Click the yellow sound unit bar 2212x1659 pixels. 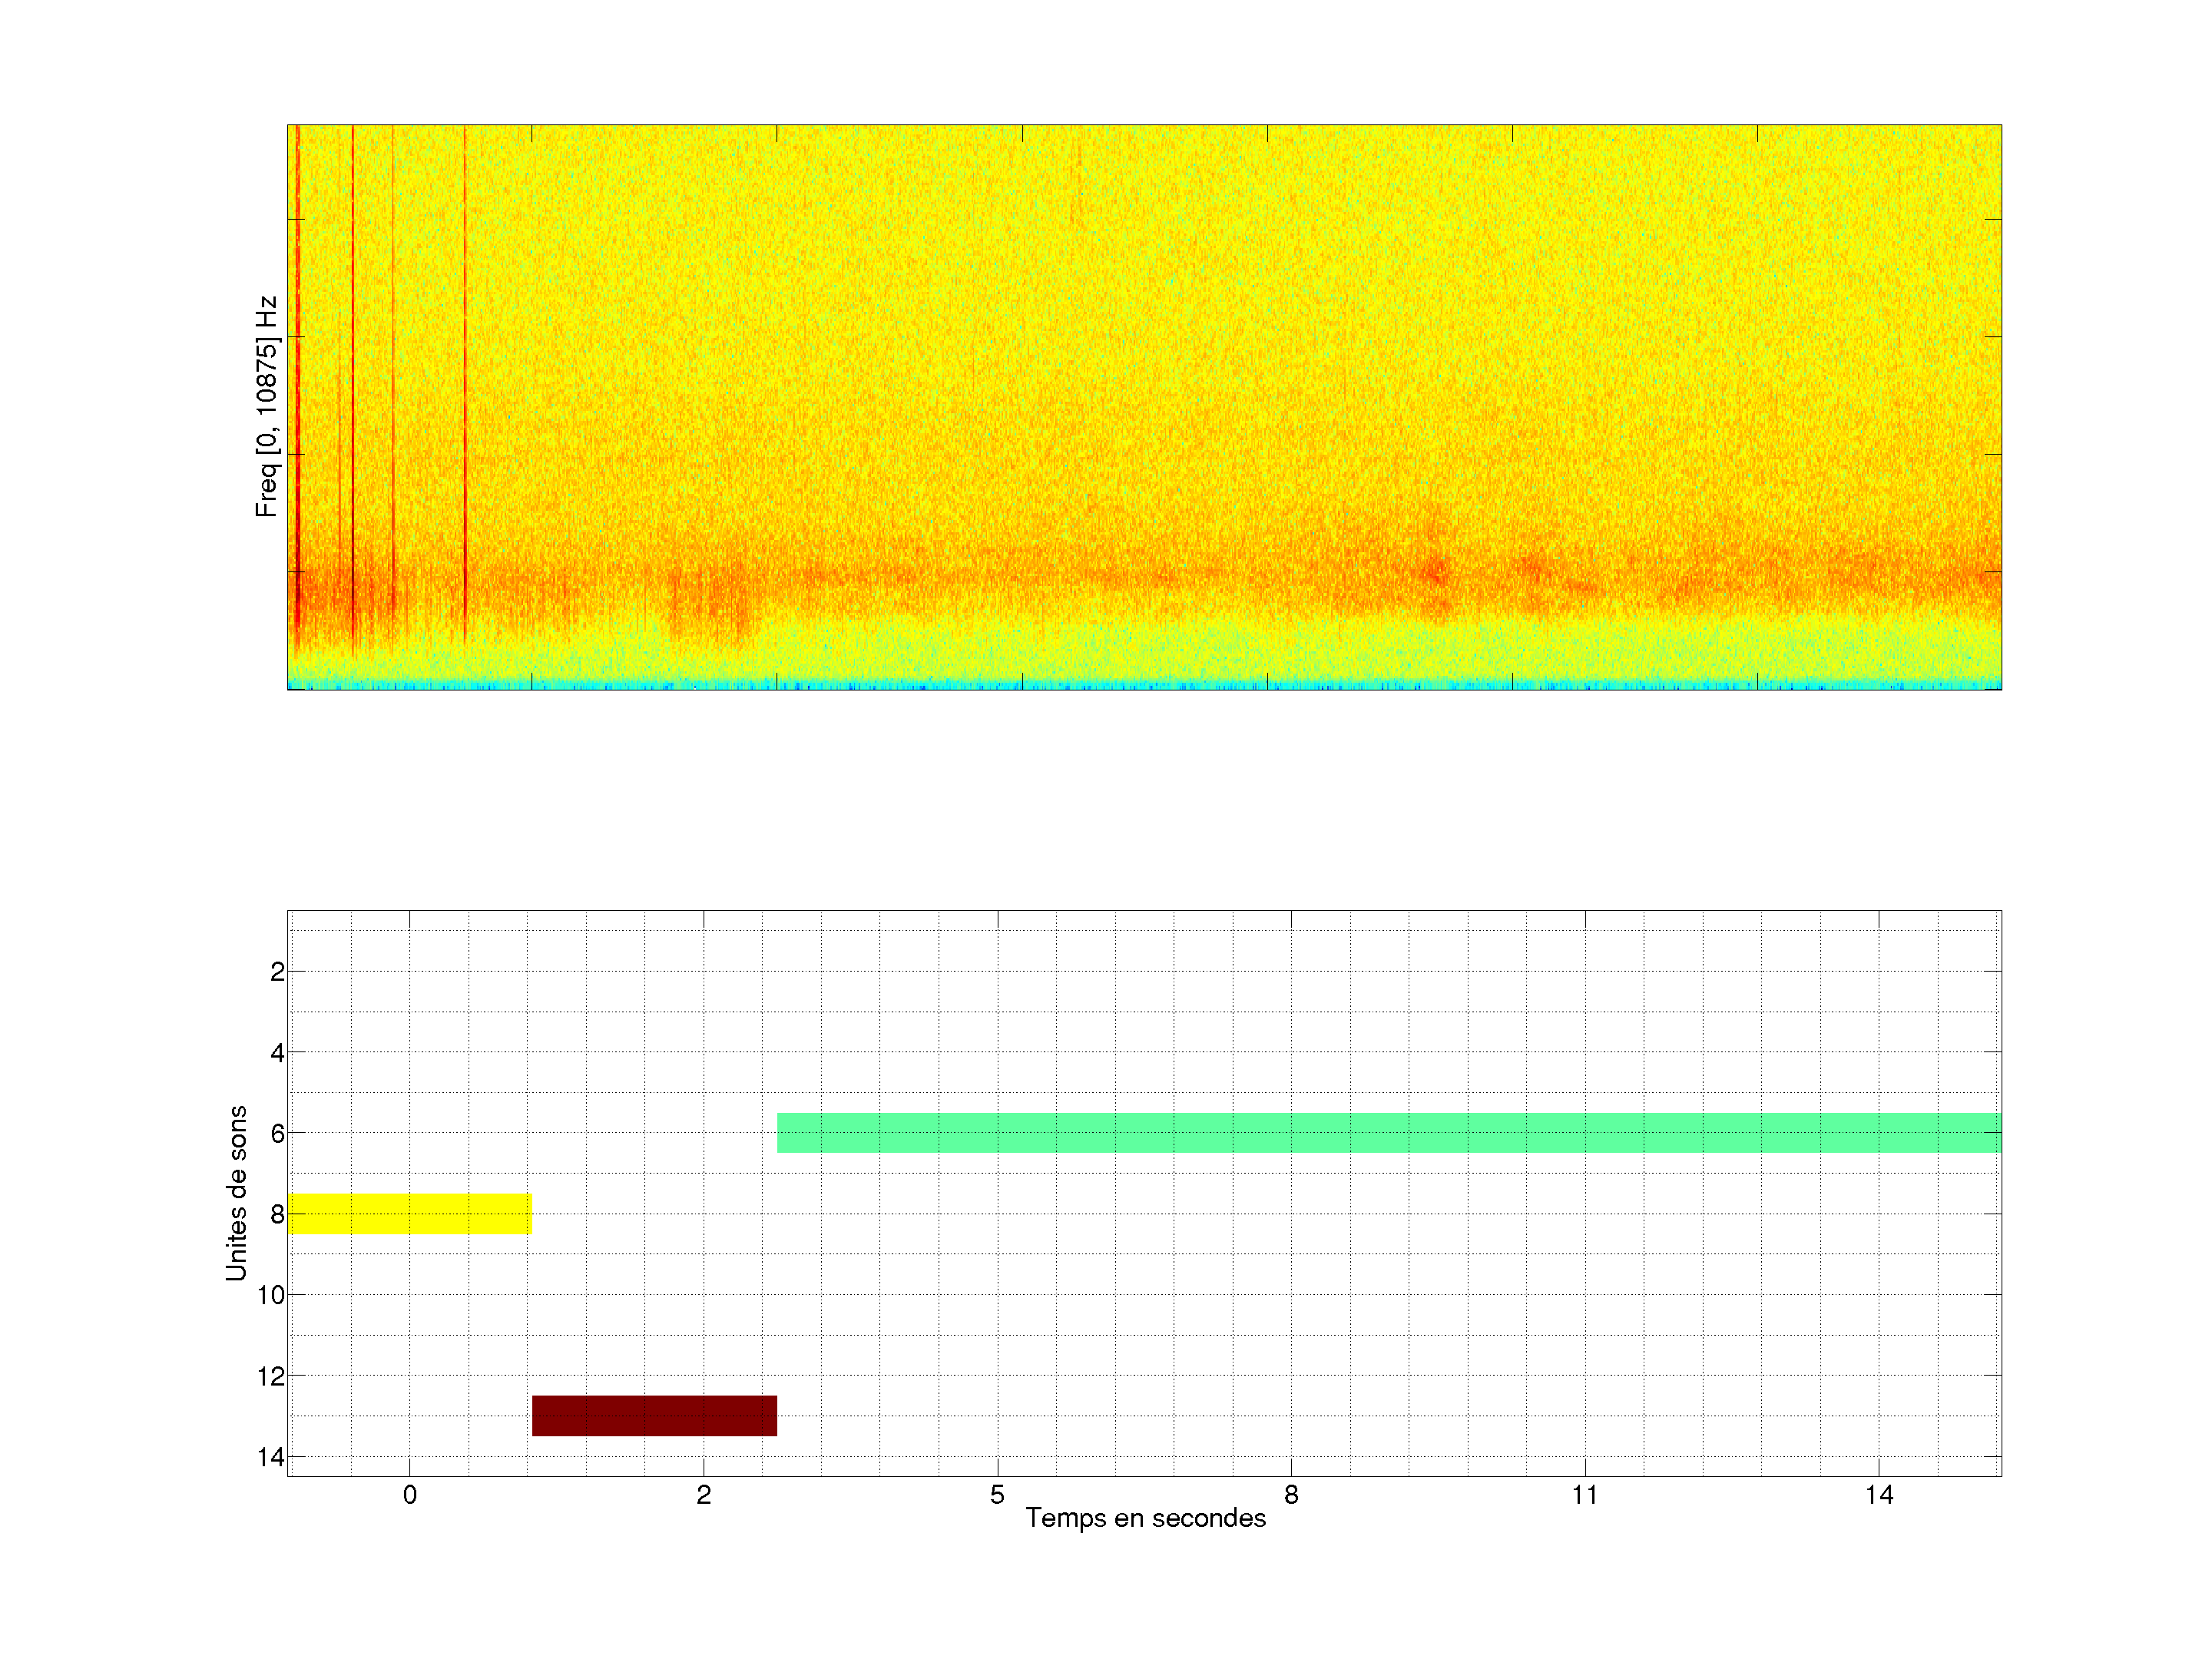[x=409, y=1213]
